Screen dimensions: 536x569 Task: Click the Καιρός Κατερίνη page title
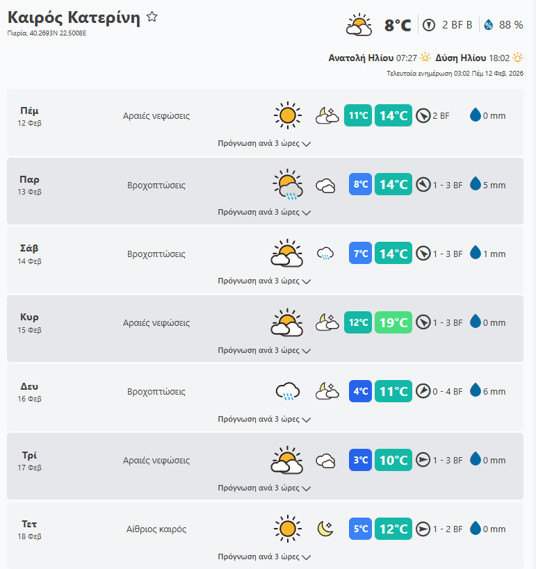pos(73,17)
